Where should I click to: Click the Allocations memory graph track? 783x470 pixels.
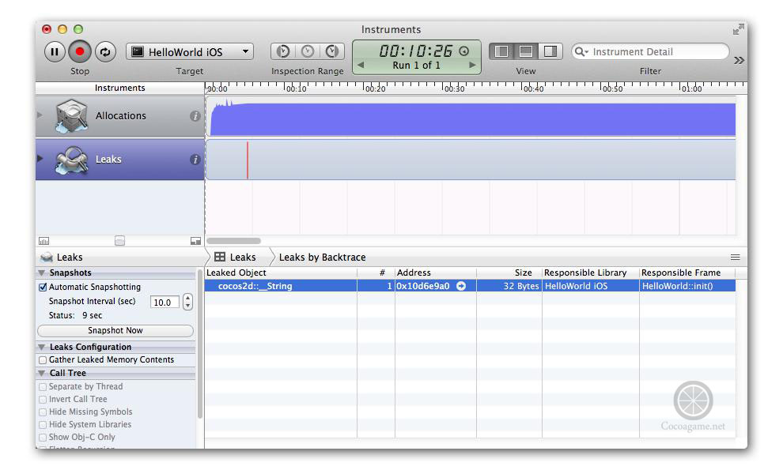click(471, 116)
